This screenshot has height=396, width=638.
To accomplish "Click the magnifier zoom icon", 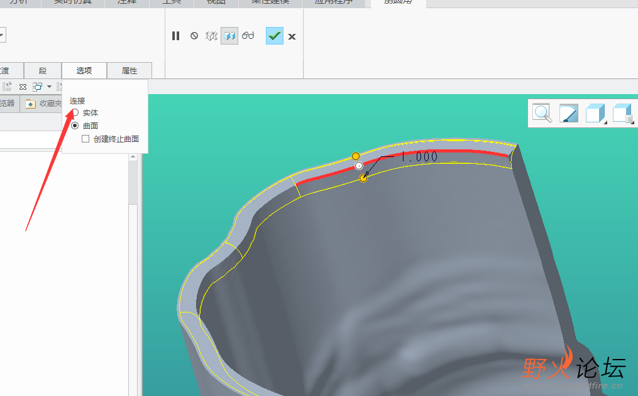I will (543, 114).
